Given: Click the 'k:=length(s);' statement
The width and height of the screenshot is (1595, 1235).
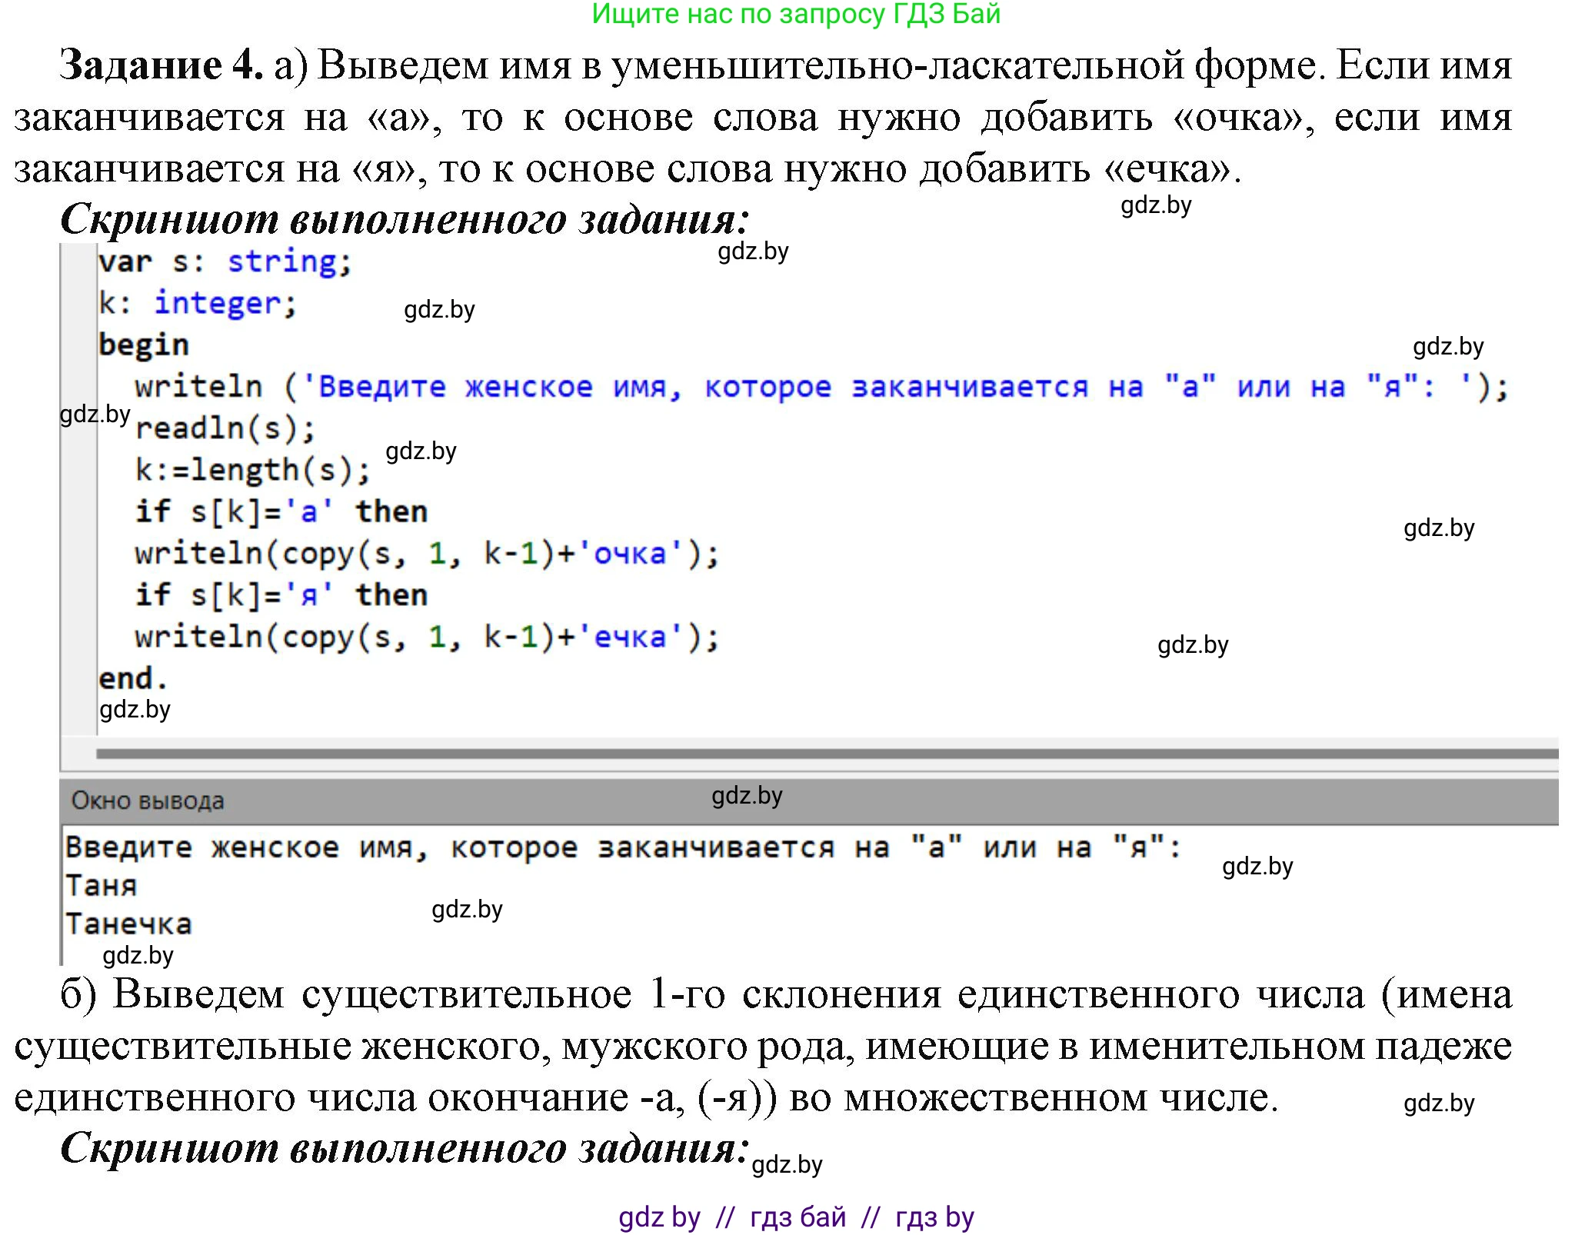Looking at the screenshot, I should 253,470.
